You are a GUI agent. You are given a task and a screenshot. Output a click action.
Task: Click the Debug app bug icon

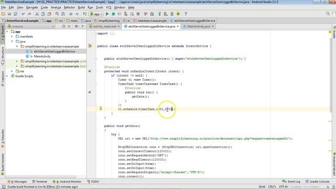(113, 14)
